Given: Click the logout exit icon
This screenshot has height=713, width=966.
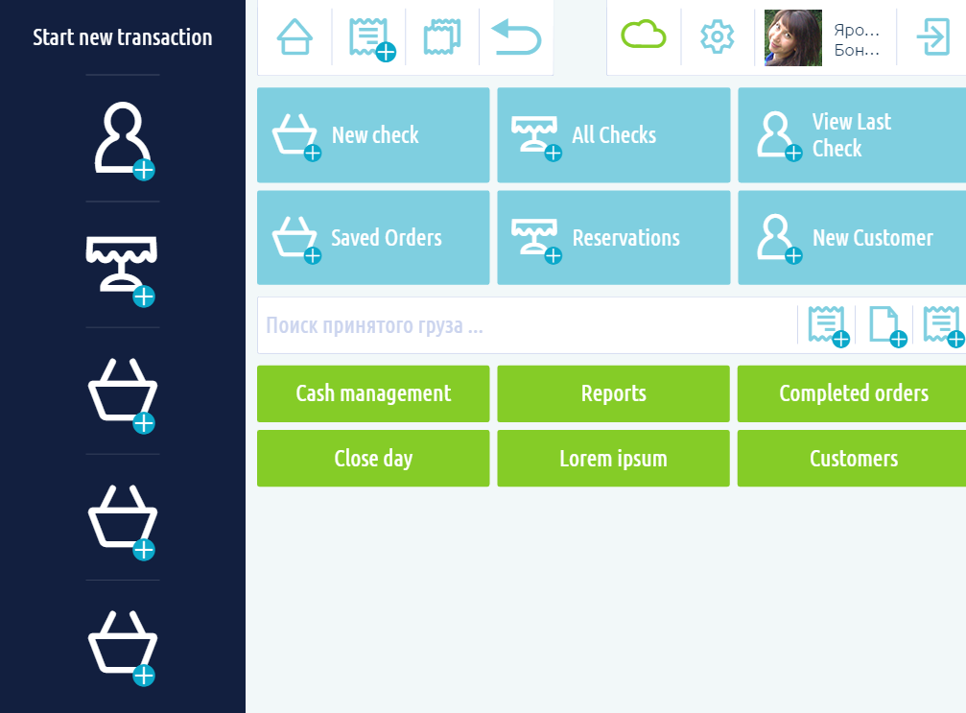Looking at the screenshot, I should 932,37.
